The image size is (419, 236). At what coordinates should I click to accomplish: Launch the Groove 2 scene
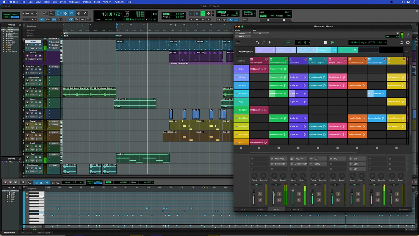(x=237, y=85)
